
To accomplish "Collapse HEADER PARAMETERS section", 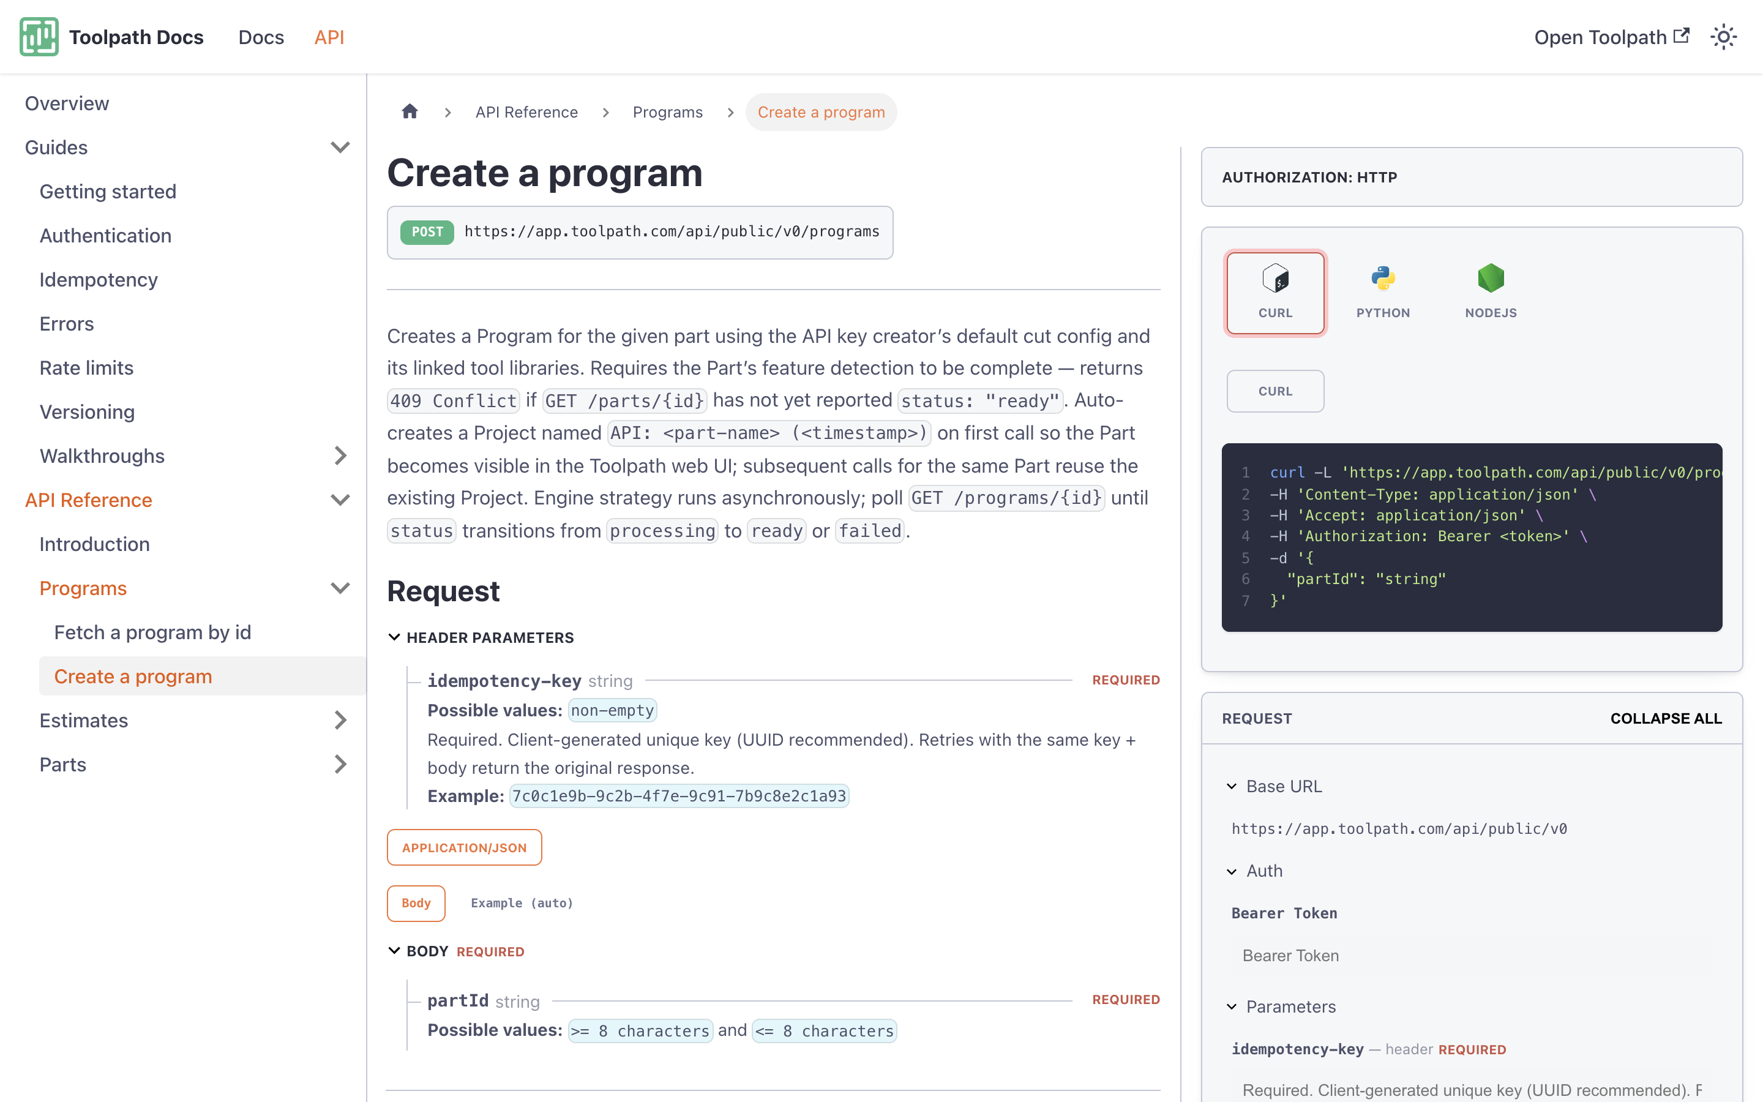I will pos(481,638).
